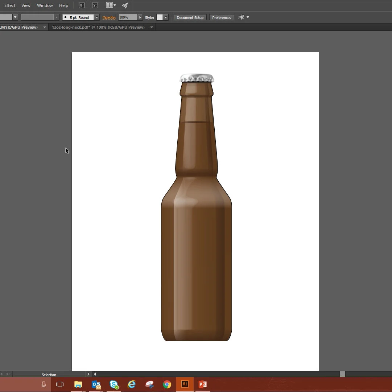
Task: Expand the status bar options arrow
Action: (88, 374)
